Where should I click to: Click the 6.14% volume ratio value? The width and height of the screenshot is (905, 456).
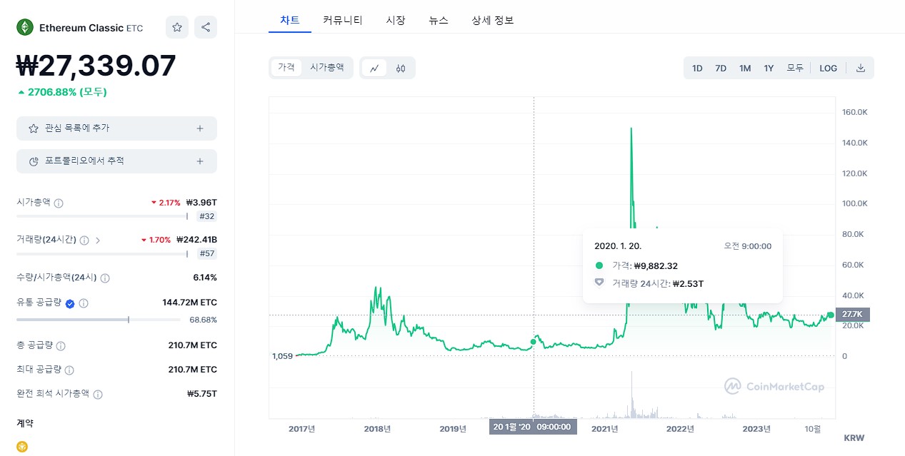205,278
